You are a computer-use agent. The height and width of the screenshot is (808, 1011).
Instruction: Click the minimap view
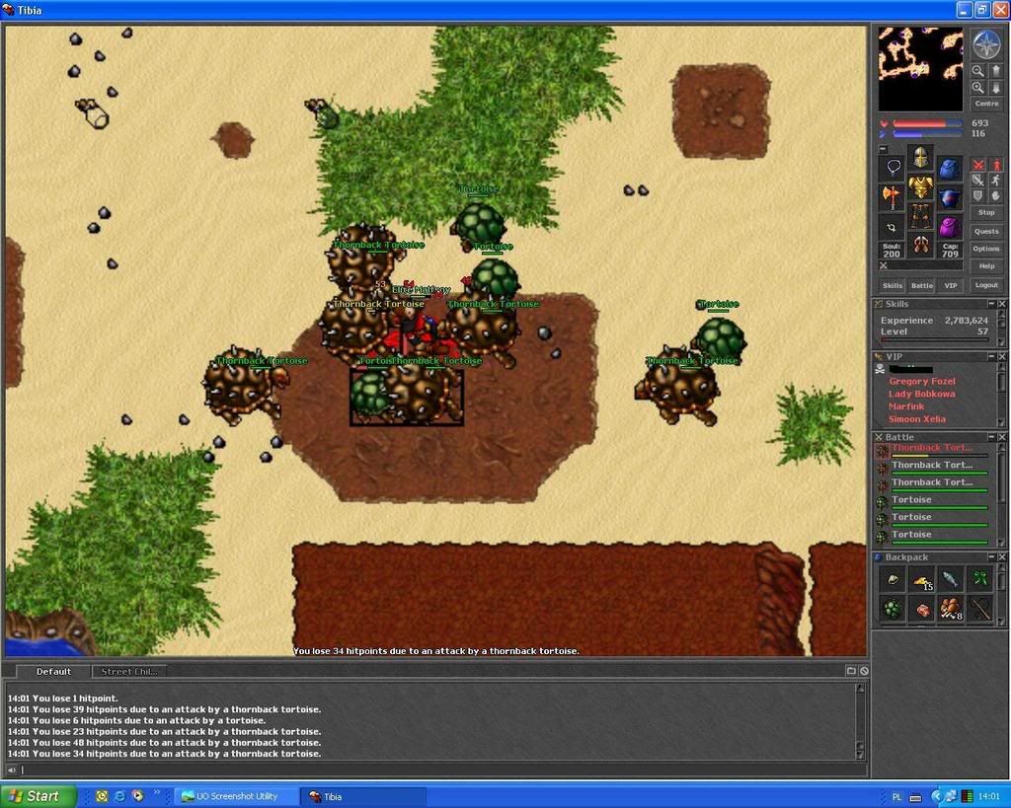point(920,69)
